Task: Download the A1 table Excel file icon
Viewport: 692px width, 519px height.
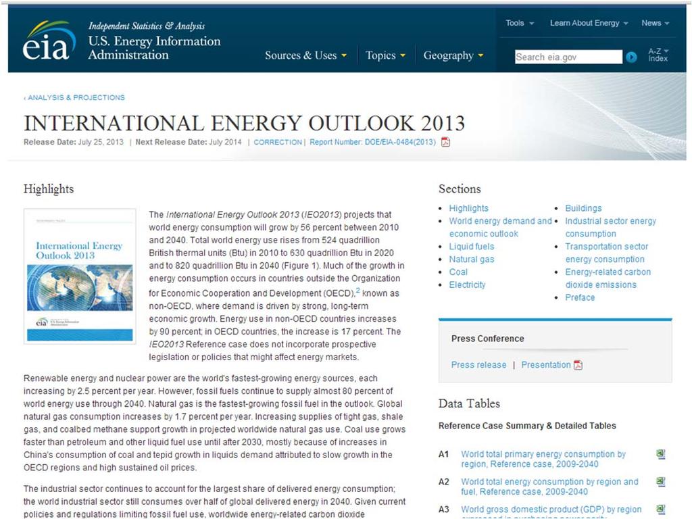Action: (x=661, y=454)
